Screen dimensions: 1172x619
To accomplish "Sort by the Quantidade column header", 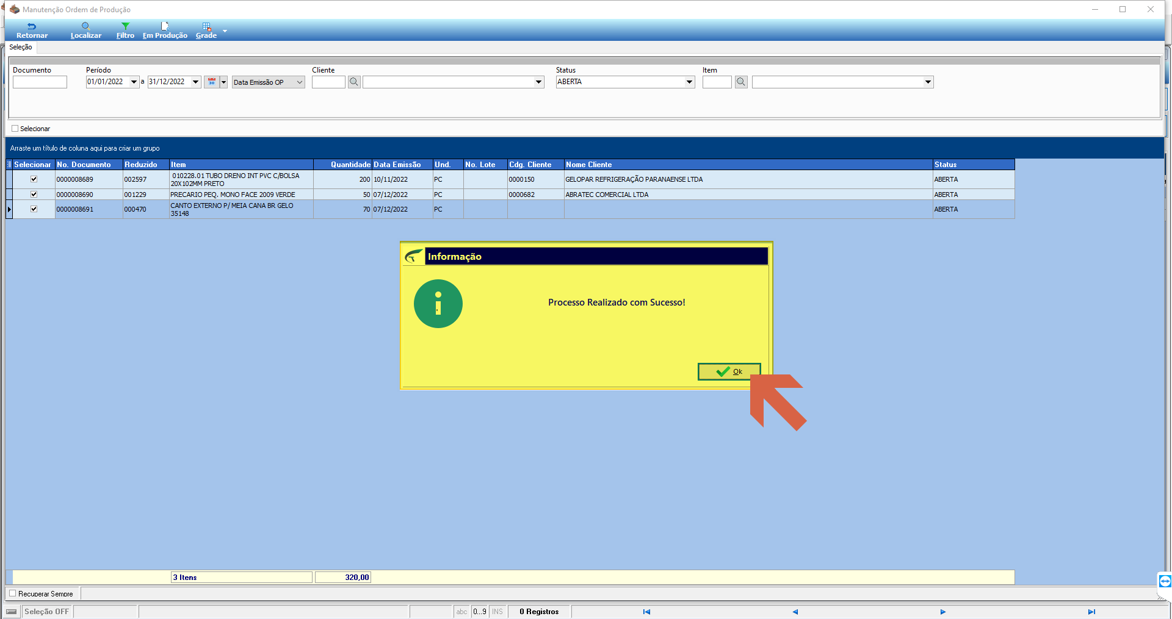I will point(342,165).
